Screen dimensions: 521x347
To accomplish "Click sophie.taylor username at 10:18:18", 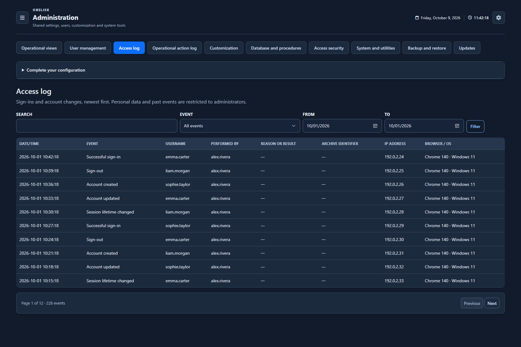I will (x=178, y=267).
